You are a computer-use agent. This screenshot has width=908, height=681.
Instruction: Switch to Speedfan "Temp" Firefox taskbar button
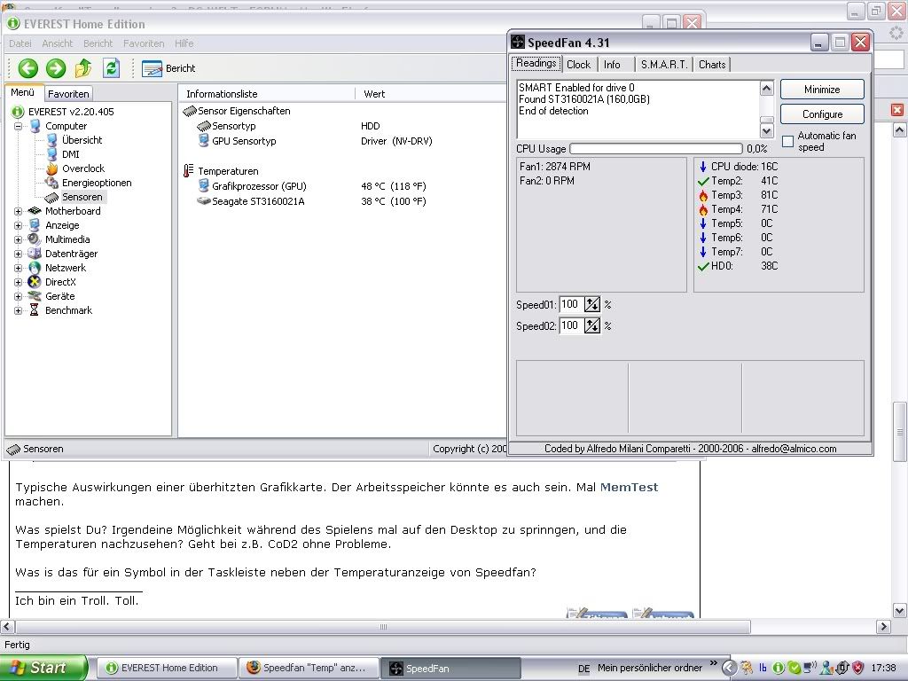[x=309, y=669]
